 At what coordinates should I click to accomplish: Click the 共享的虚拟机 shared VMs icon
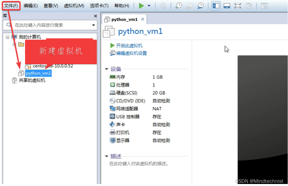pyautogui.click(x=14, y=80)
